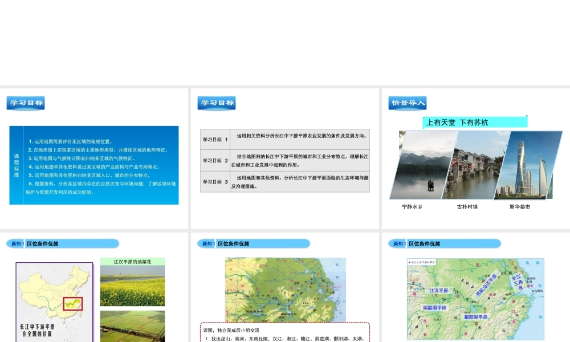Click the 江汉平原的油菜花 label
Image resolution: width=570 pixels, height=342 pixels.
pyautogui.click(x=132, y=262)
